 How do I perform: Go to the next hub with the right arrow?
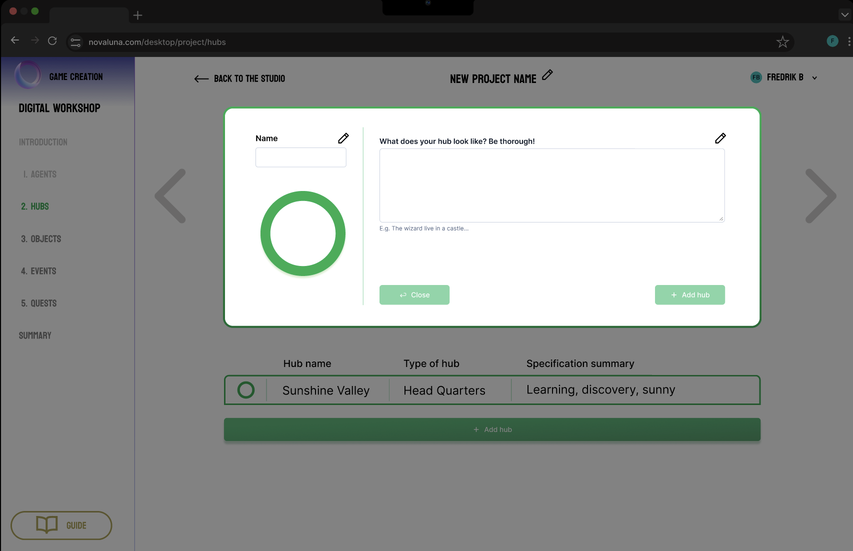(820, 196)
